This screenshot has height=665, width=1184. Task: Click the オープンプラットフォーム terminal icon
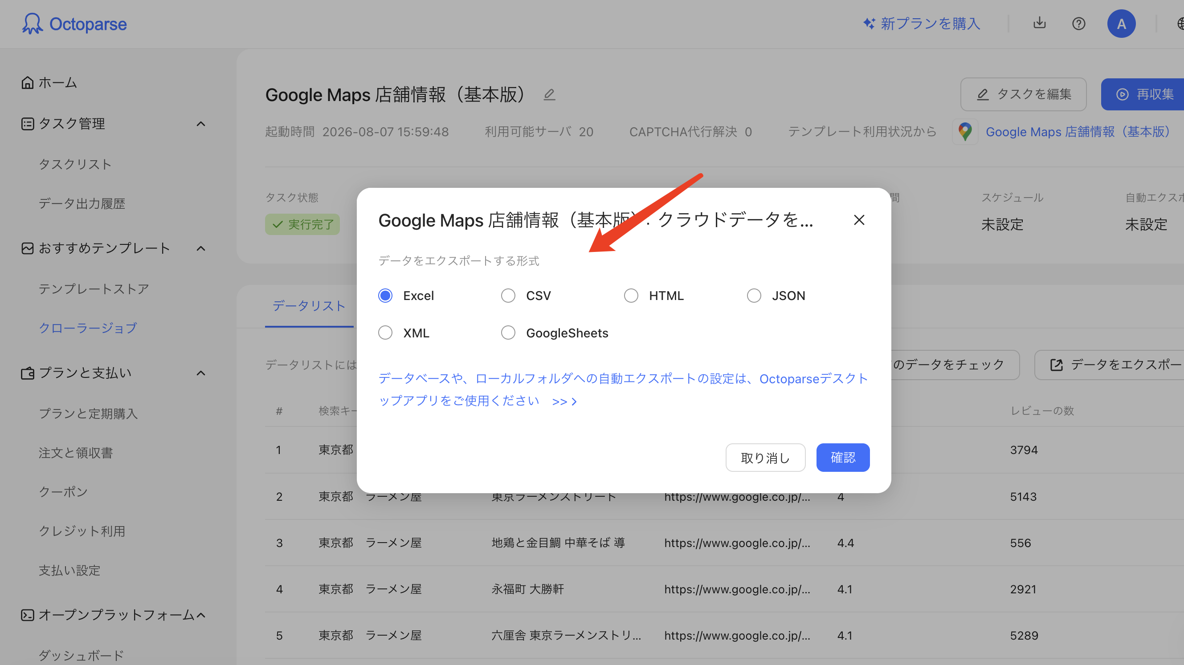click(x=28, y=615)
